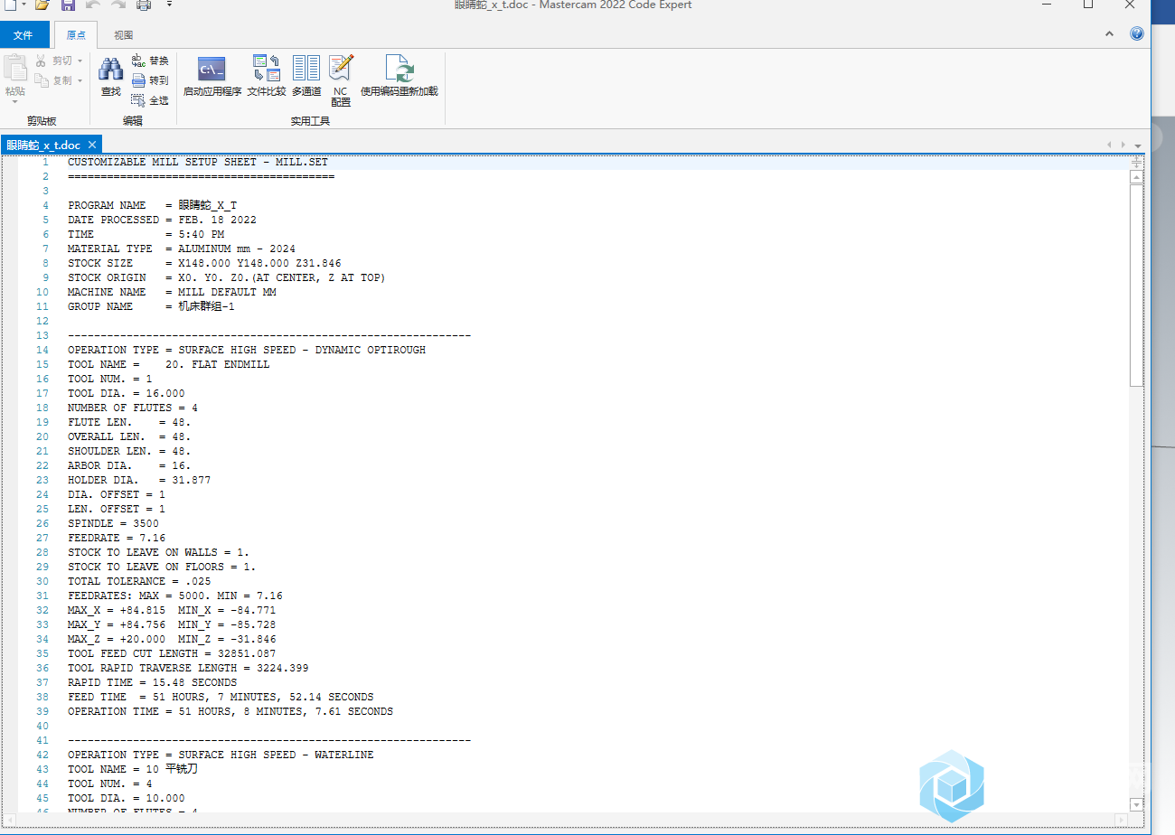
Task: Launch the Start Application (启动应用程序) tool
Action: [x=212, y=76]
